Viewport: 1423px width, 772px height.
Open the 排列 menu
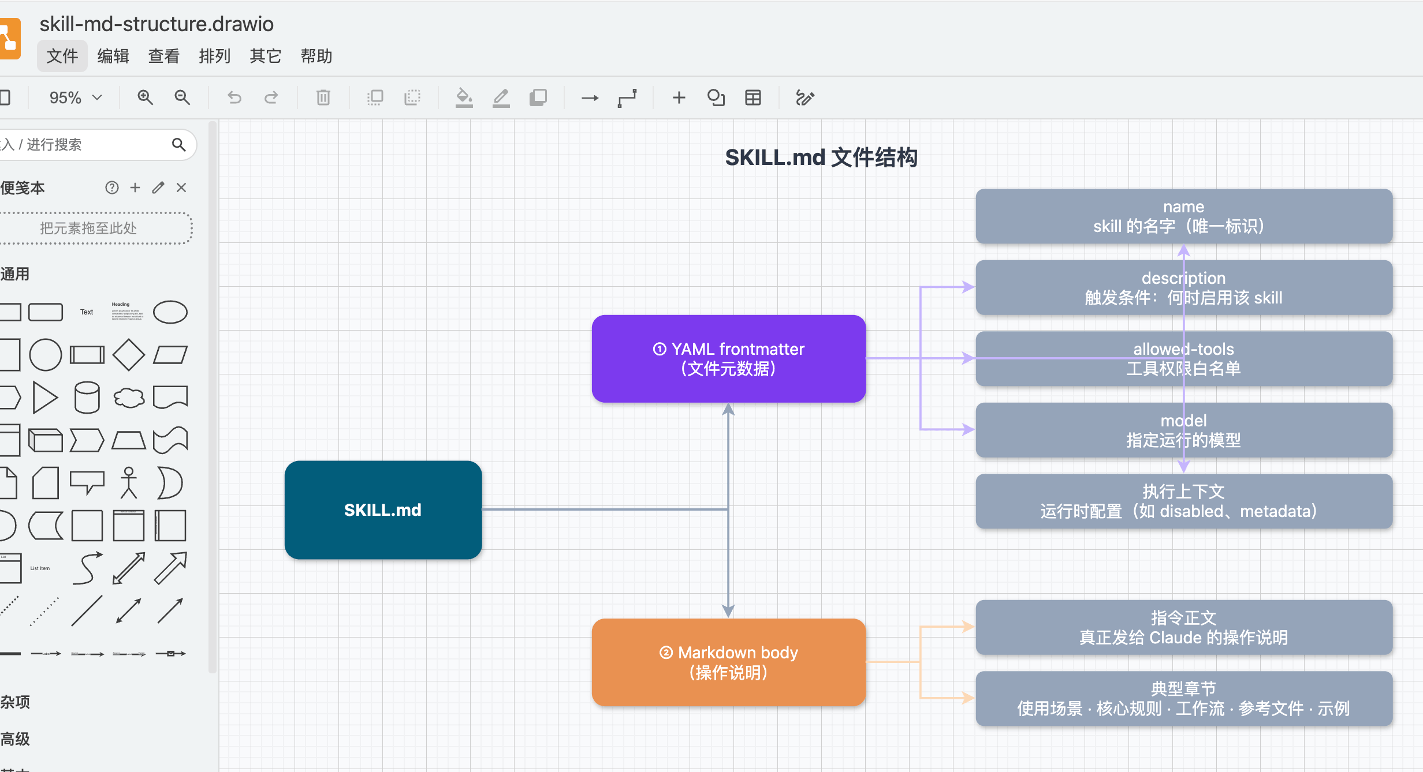coord(215,56)
